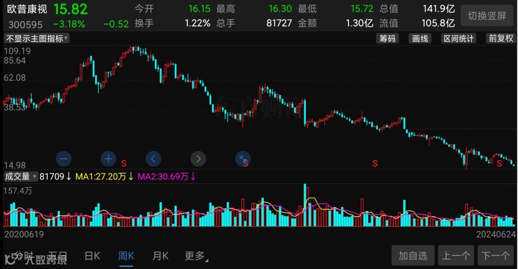This screenshot has height=269, width=518.
Task: Open 区间统计 range statistics
Action: [x=459, y=38]
